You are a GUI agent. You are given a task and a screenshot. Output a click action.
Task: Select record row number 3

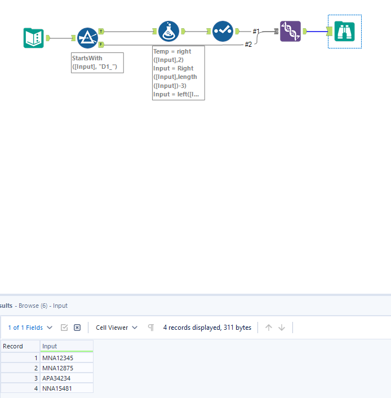(x=20, y=378)
